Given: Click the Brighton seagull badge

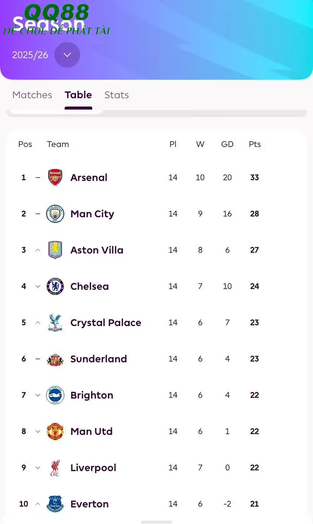Looking at the screenshot, I should (55, 395).
